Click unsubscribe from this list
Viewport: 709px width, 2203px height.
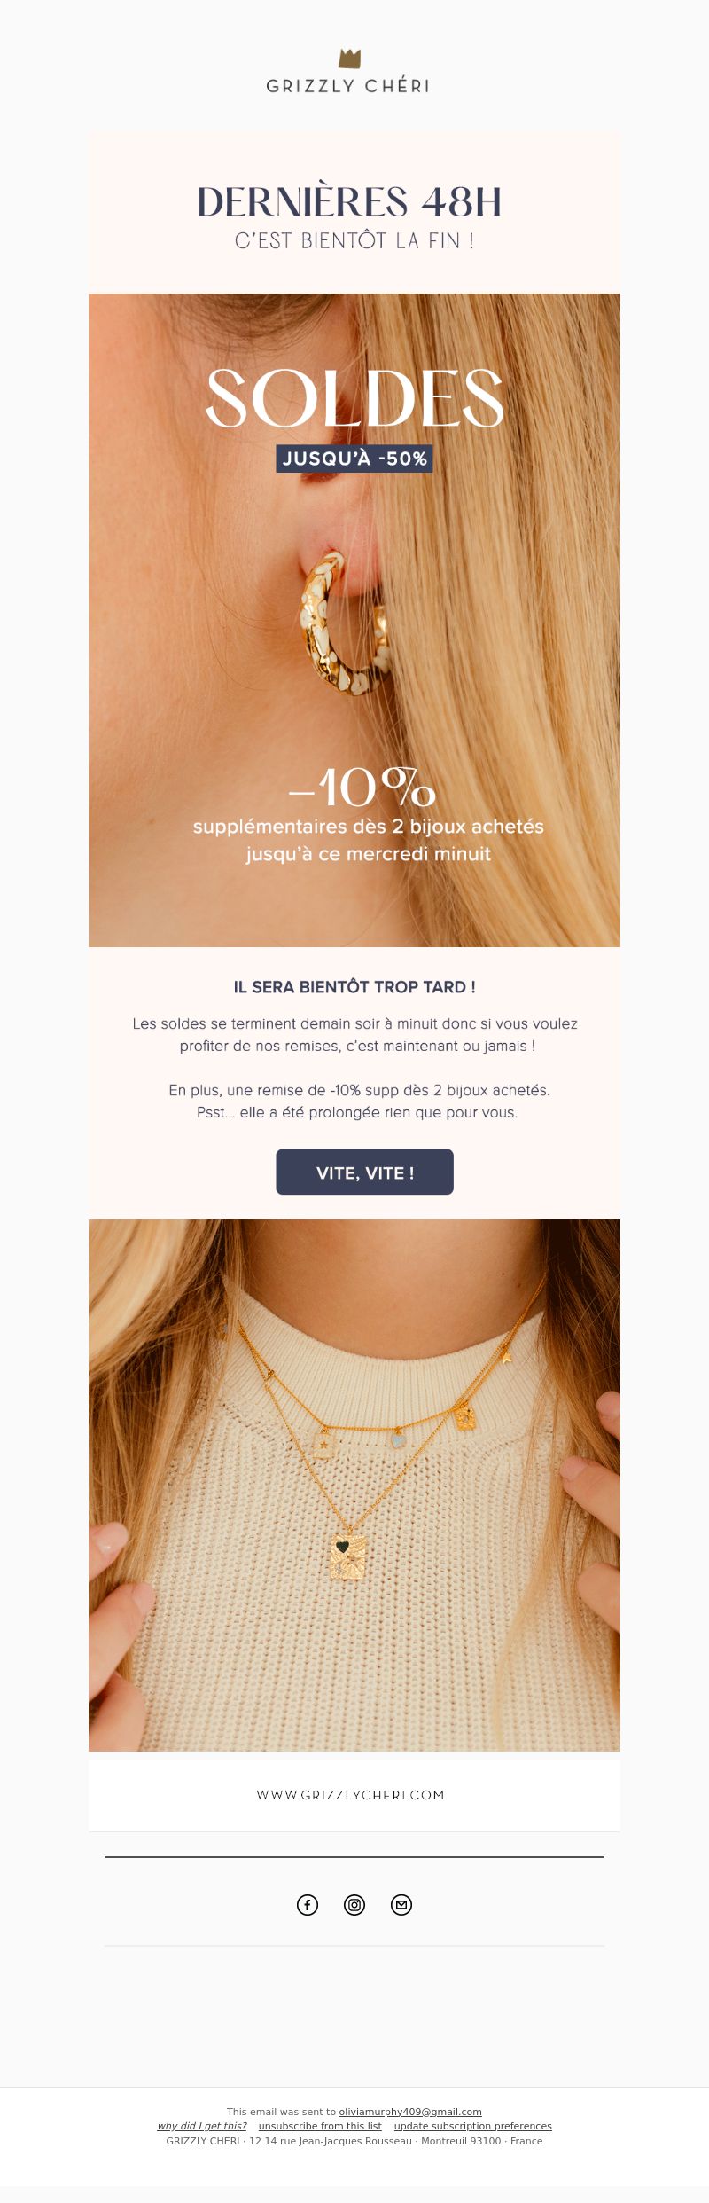tap(320, 2126)
